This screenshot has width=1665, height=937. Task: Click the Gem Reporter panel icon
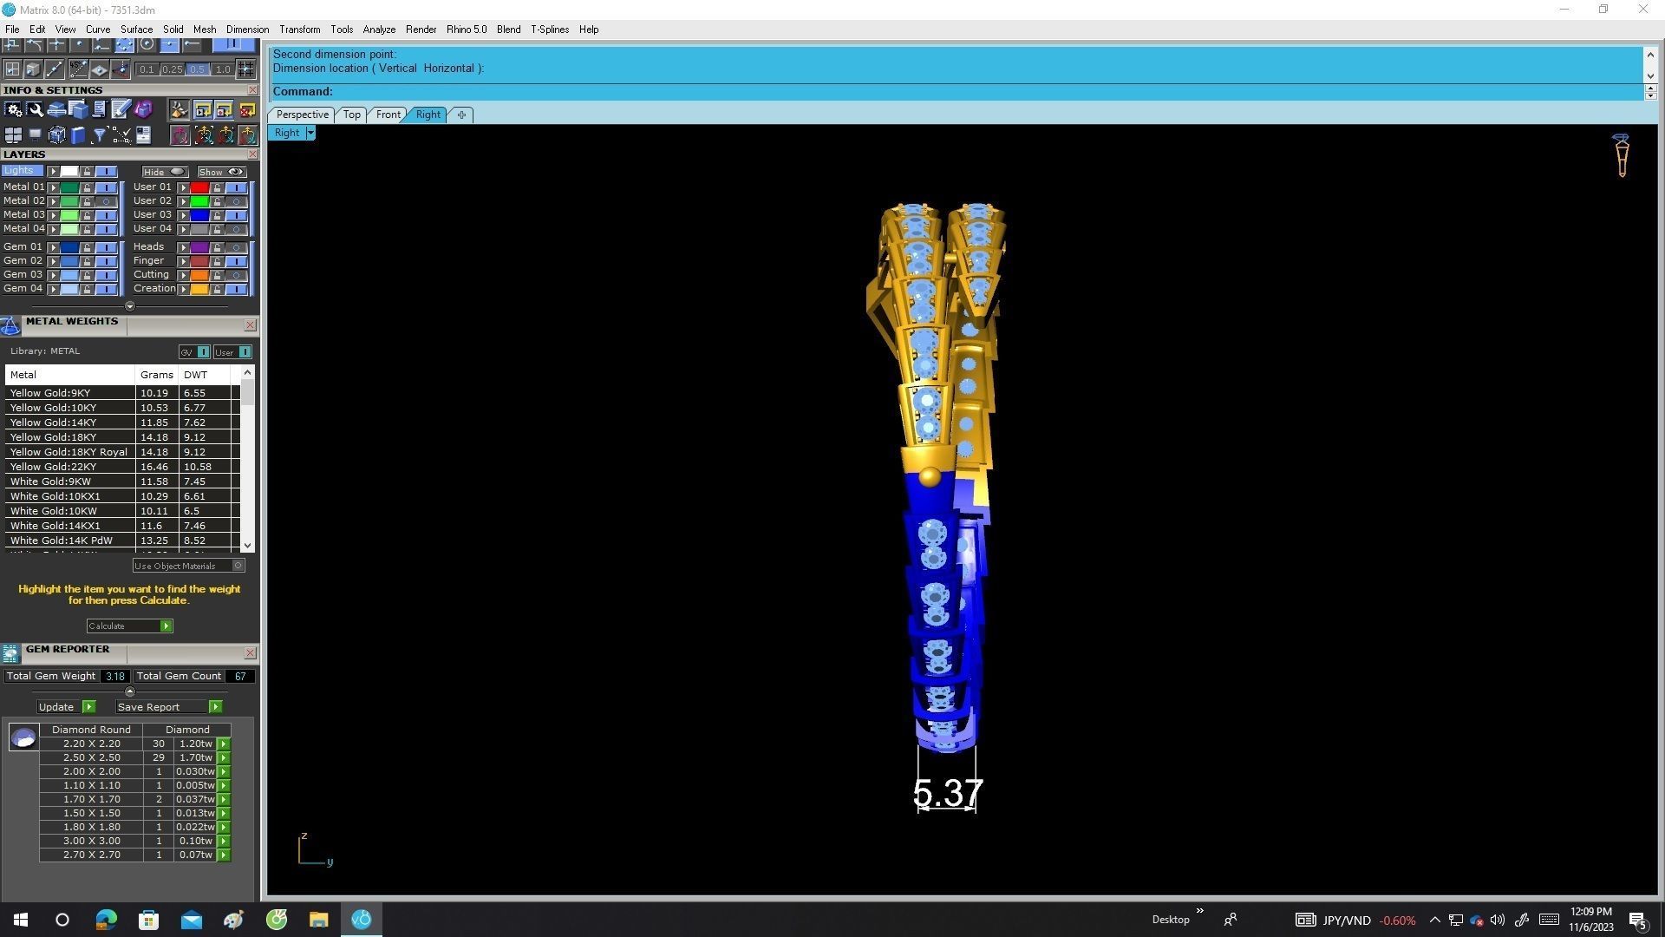click(x=10, y=654)
